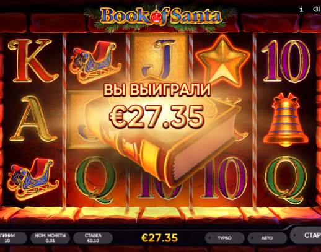Click the red K symbol
Viewport: 321px width, 252px height.
[33, 61]
